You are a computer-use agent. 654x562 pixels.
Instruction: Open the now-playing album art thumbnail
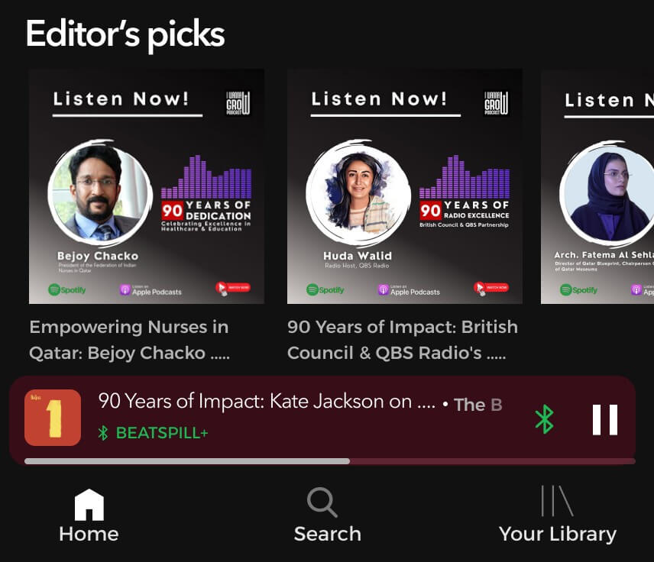tap(53, 418)
